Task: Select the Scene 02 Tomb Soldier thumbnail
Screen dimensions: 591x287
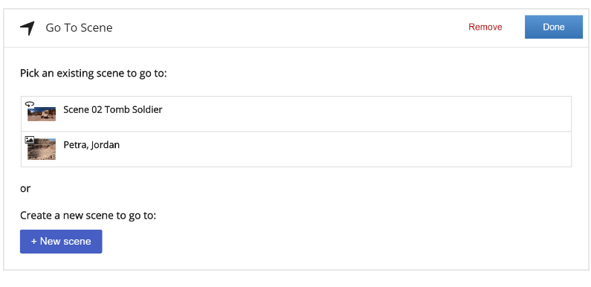Action: (42, 114)
